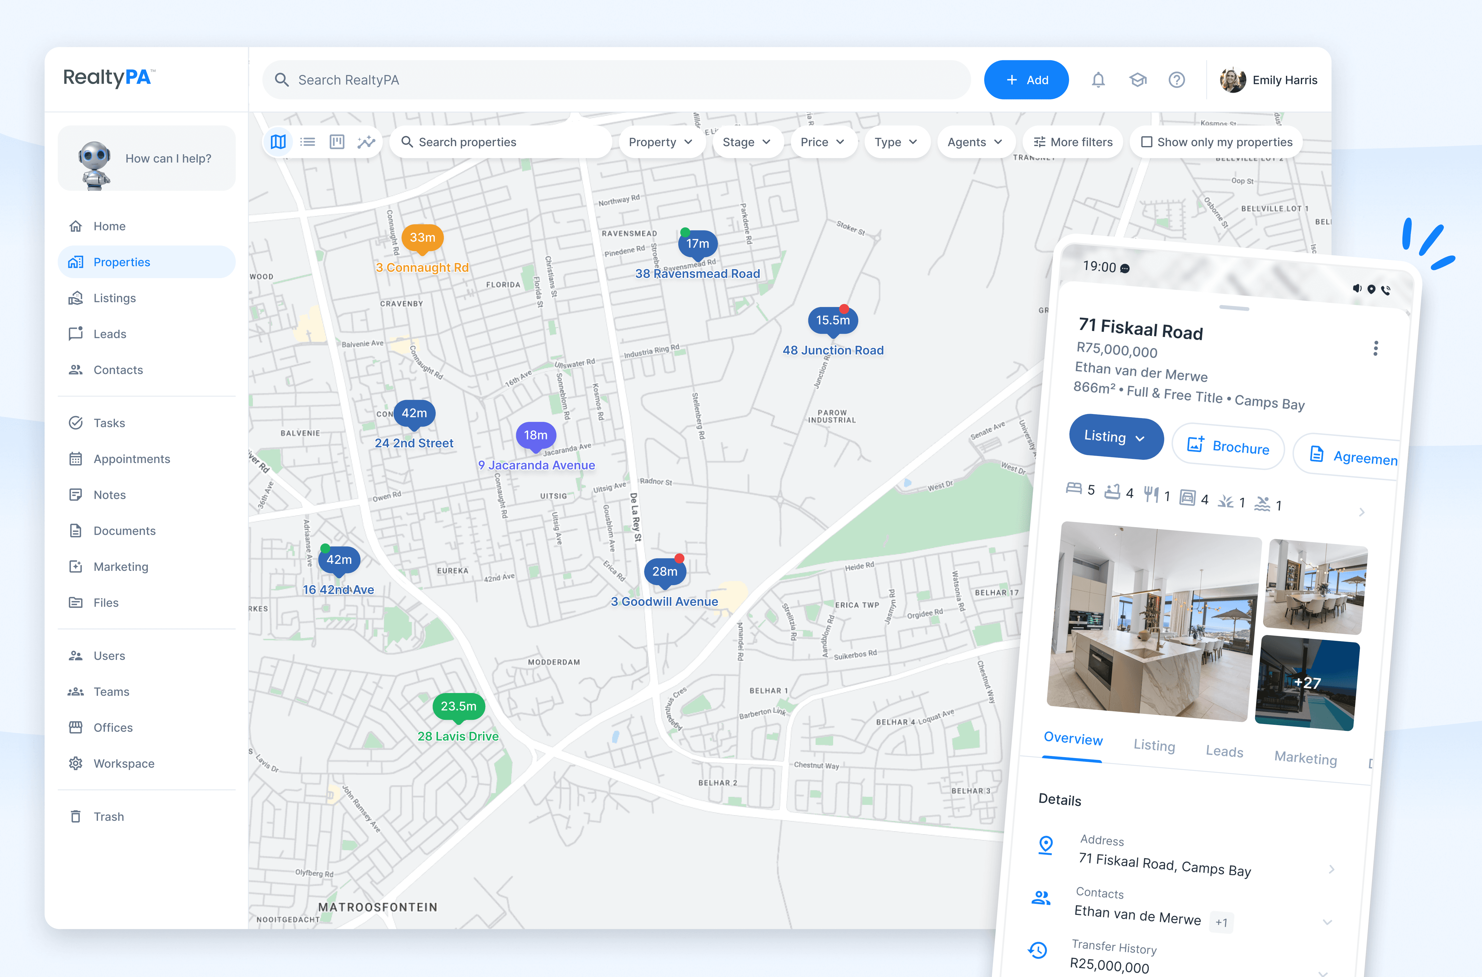Open the main kitchen photo
This screenshot has height=977, width=1482.
[1154, 621]
